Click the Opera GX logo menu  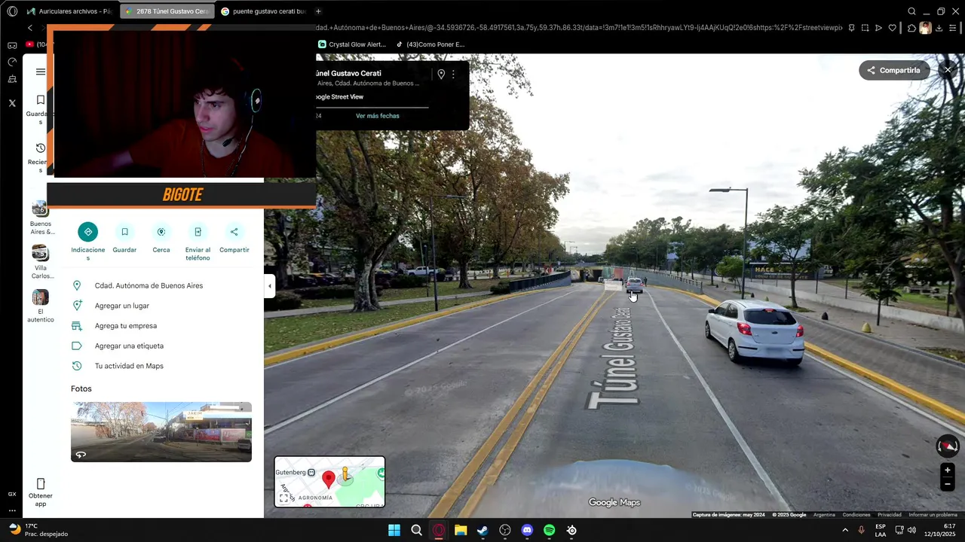coord(12,11)
